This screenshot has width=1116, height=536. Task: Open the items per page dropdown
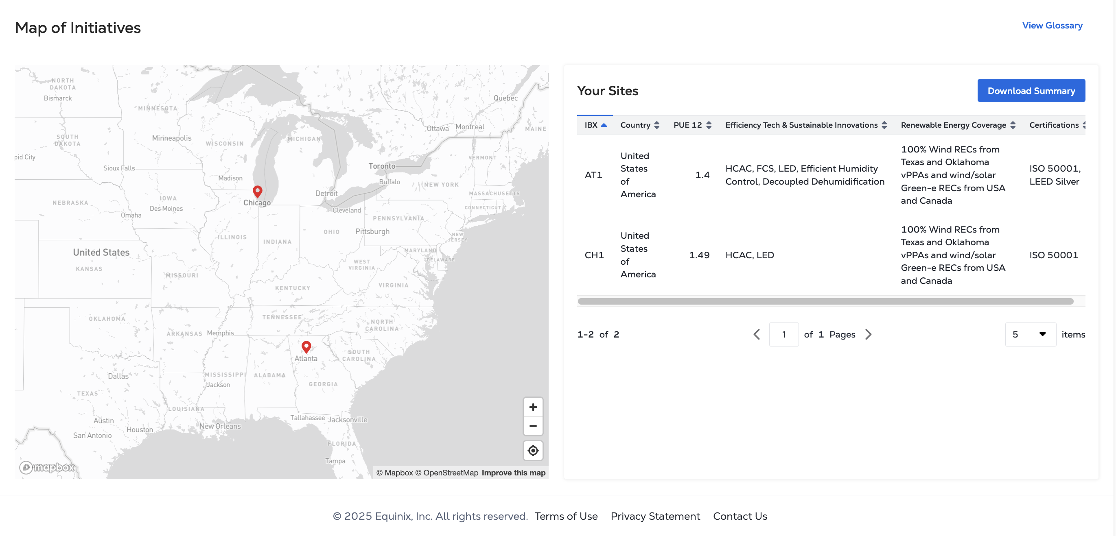[1030, 334]
